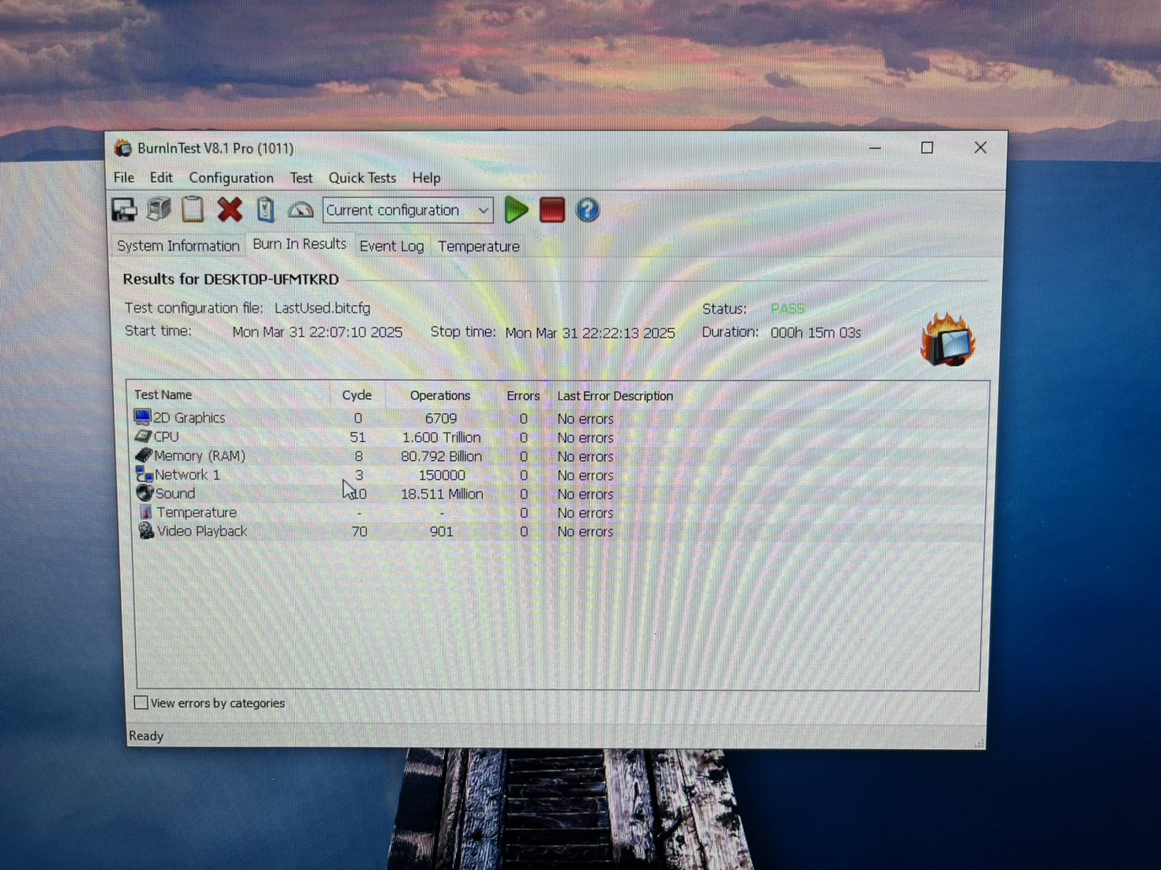The image size is (1161, 870).
Task: Select the Memory (RAM) test row
Action: coord(200,456)
